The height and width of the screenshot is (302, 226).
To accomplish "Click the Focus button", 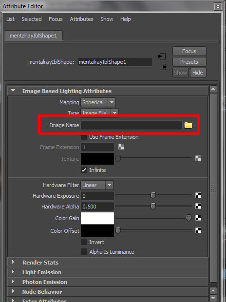I will pos(189,51).
